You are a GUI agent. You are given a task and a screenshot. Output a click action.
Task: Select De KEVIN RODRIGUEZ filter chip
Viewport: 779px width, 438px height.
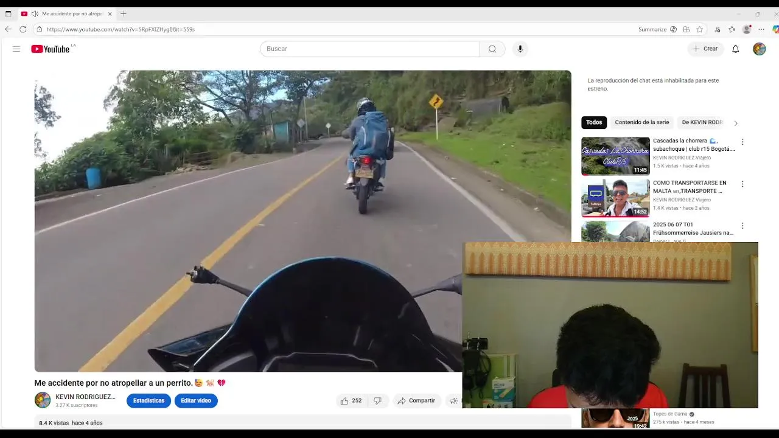[x=702, y=122]
